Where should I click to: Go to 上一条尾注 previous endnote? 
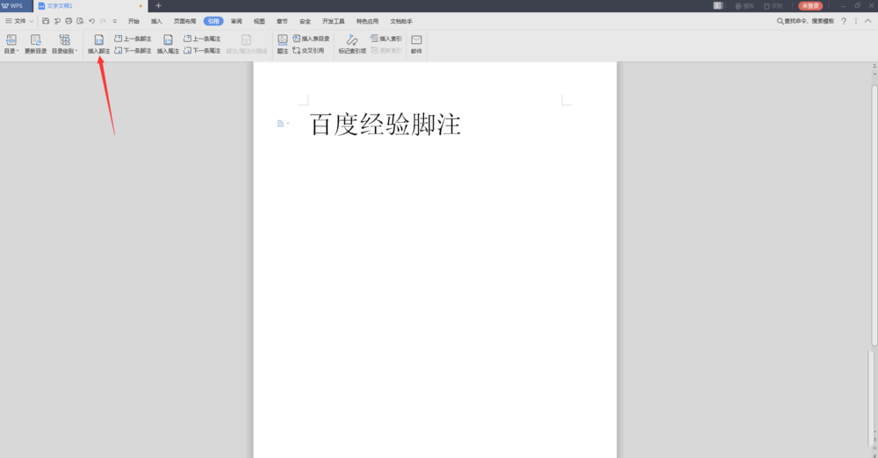202,39
